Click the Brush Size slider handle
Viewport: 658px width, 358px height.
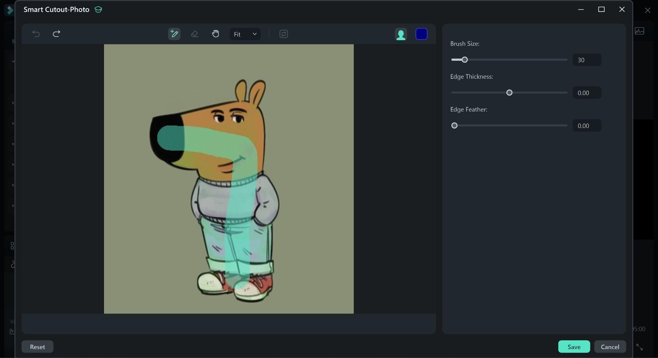coord(465,60)
